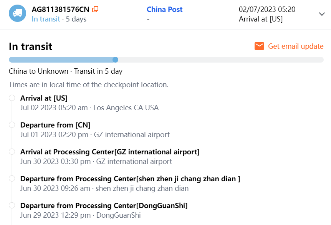
Task: Click the DongGuanShi departure checkpoint marker
Action: (12, 205)
